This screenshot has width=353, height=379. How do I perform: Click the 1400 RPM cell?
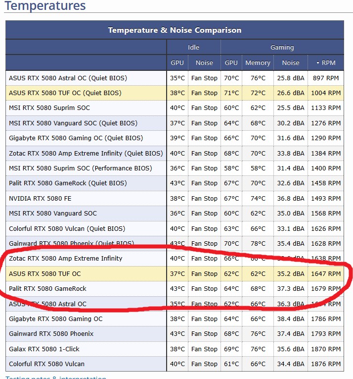[326, 168]
